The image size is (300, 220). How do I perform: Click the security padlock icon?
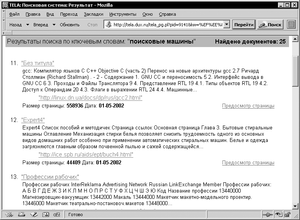(x=287, y=215)
